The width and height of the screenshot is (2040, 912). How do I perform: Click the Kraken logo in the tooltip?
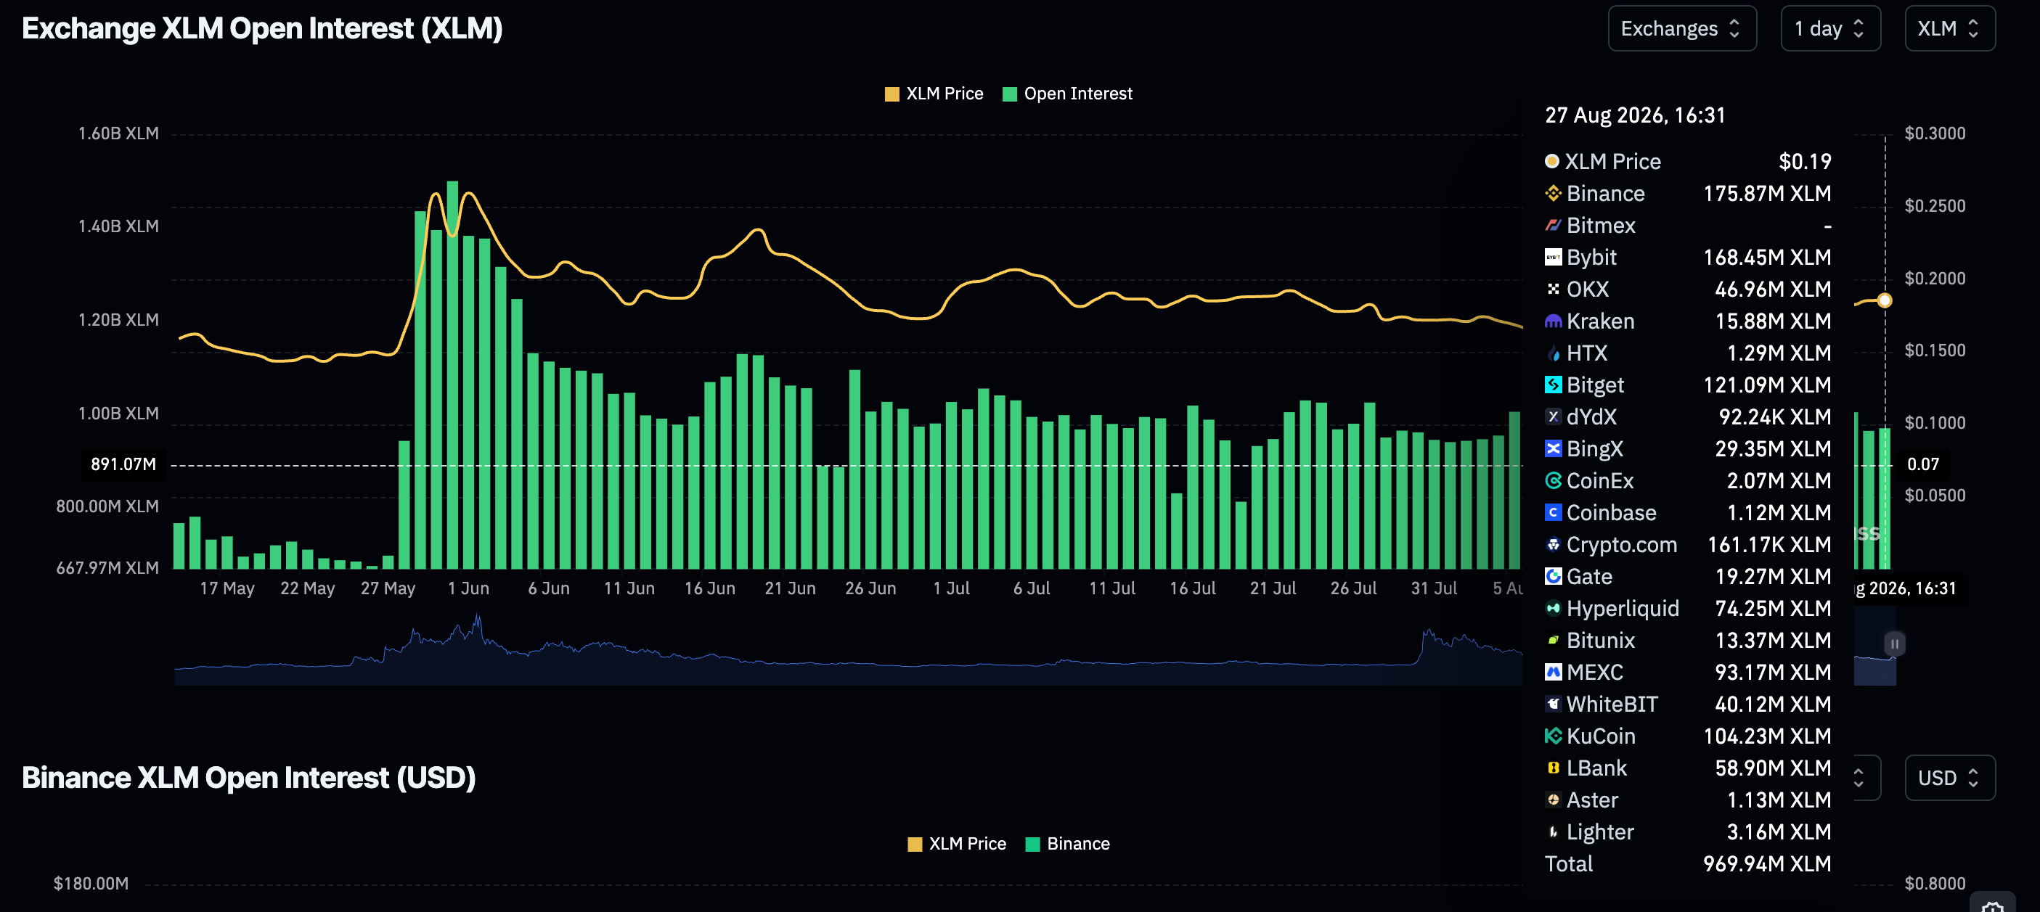[1553, 321]
